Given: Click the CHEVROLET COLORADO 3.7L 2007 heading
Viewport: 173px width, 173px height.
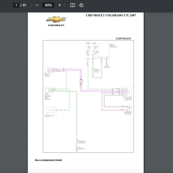Looking at the screenshot, I should point(111,15).
